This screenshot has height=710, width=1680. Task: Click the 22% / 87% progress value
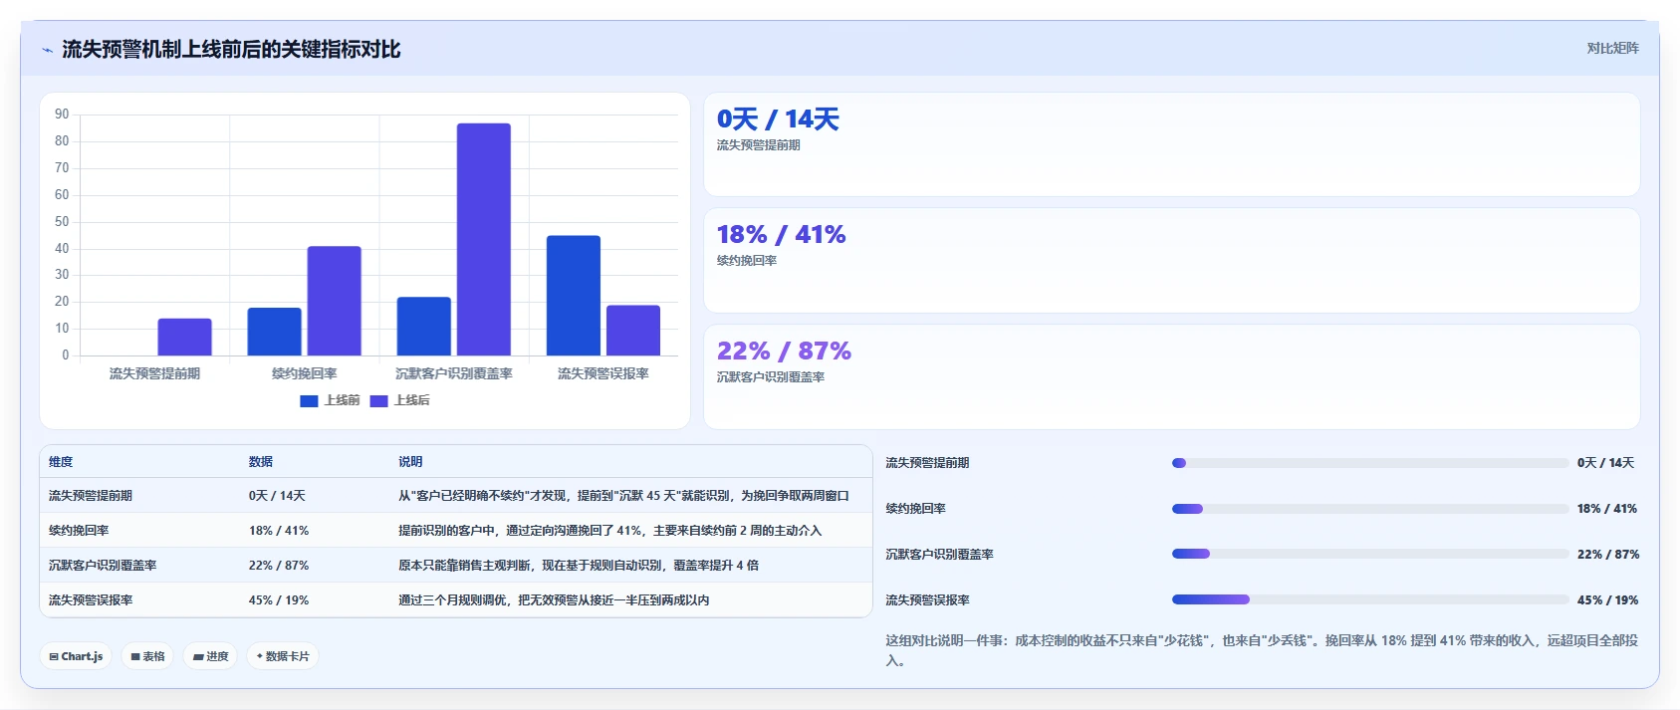point(1607,555)
